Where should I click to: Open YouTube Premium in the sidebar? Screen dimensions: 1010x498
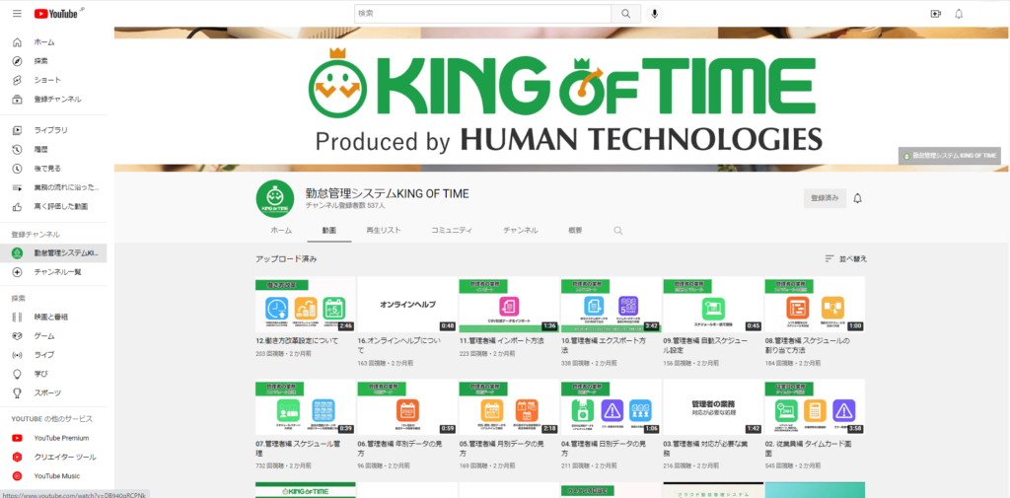tap(61, 438)
